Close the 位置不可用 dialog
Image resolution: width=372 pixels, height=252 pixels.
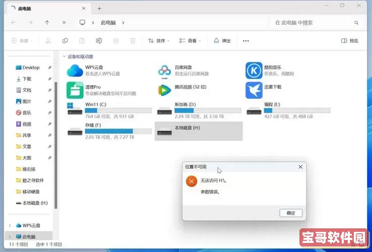[300, 167]
